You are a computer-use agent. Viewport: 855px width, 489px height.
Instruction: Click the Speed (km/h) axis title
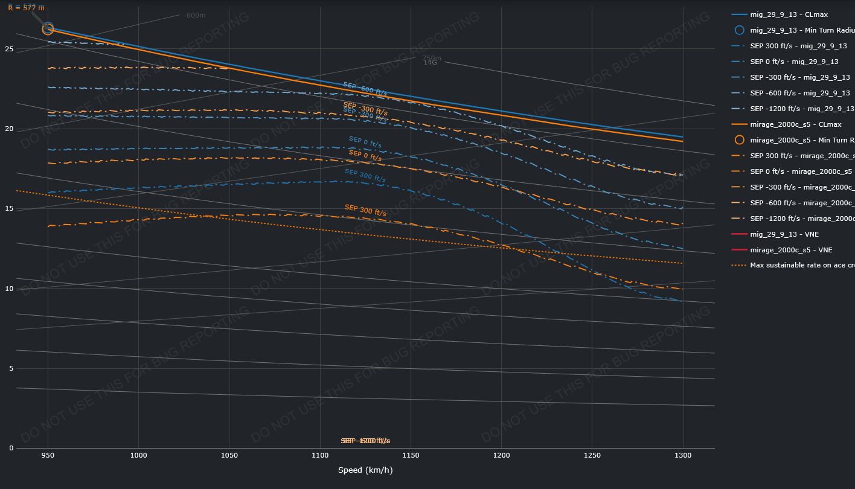point(365,470)
